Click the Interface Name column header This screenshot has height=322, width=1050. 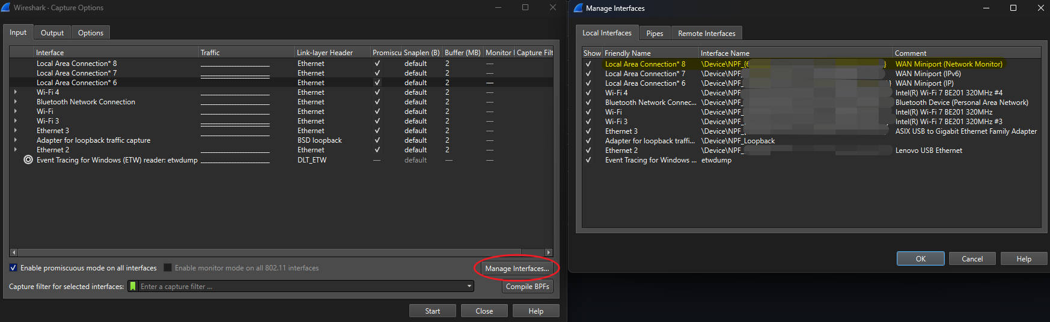tap(796, 53)
